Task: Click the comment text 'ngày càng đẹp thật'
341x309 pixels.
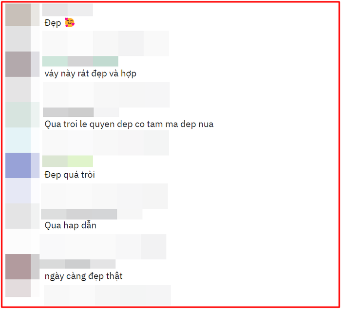Action: tap(83, 276)
